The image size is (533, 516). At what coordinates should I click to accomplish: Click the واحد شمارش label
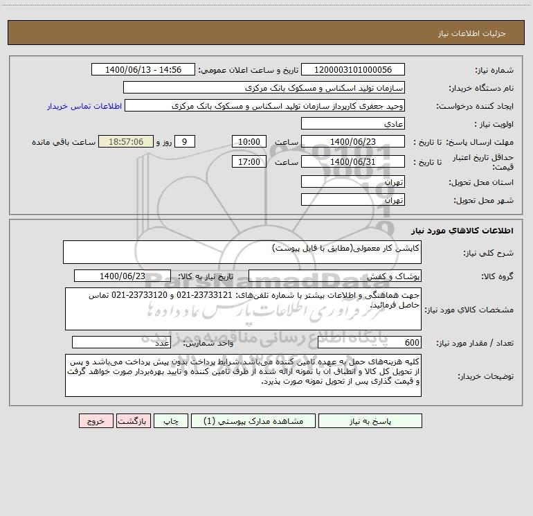coord(208,344)
